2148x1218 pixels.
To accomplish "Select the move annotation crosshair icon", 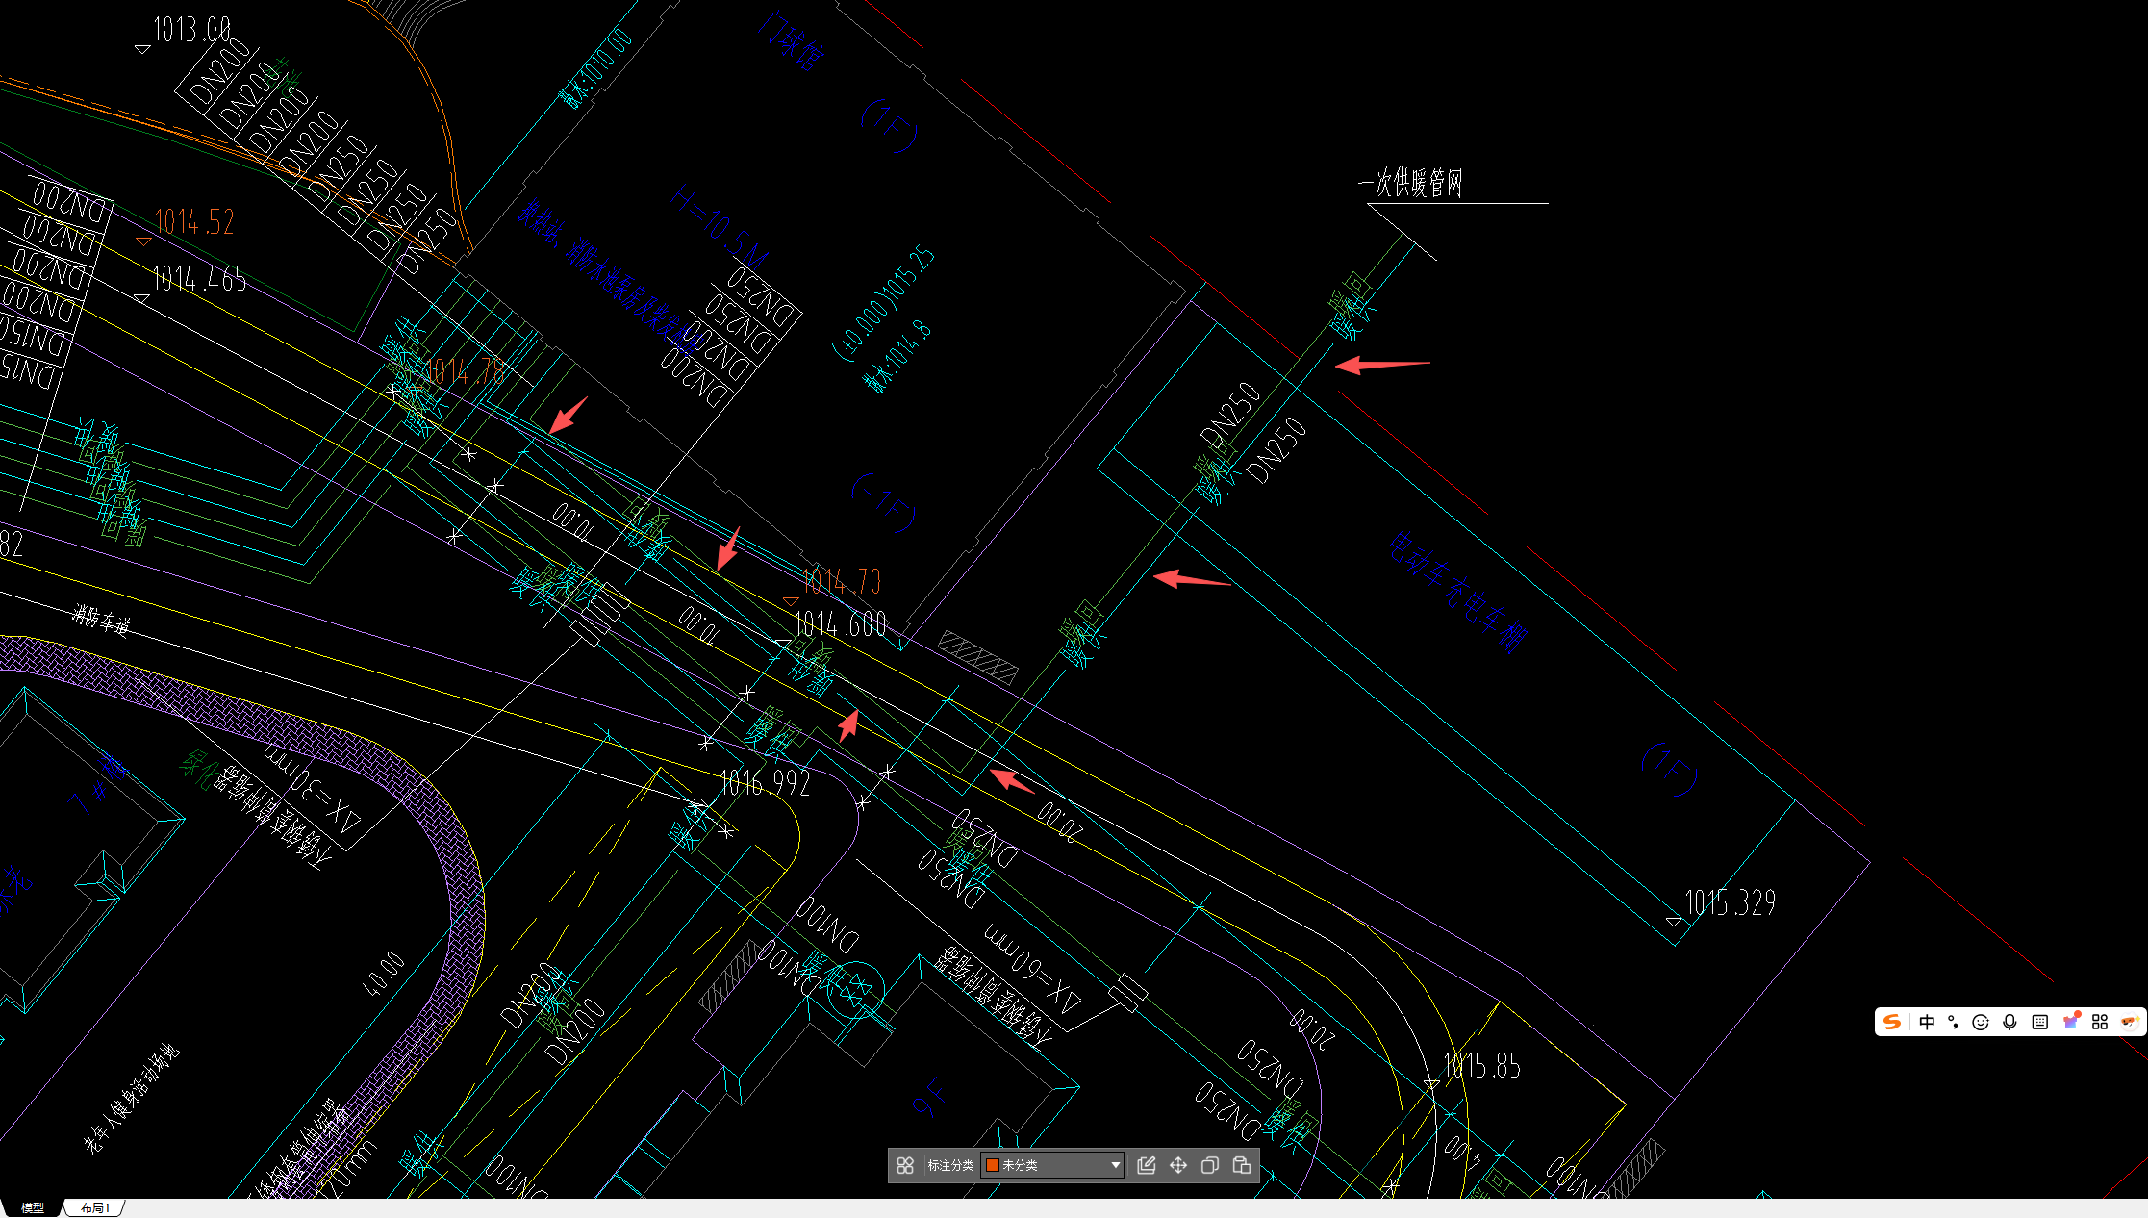I will pos(1177,1165).
